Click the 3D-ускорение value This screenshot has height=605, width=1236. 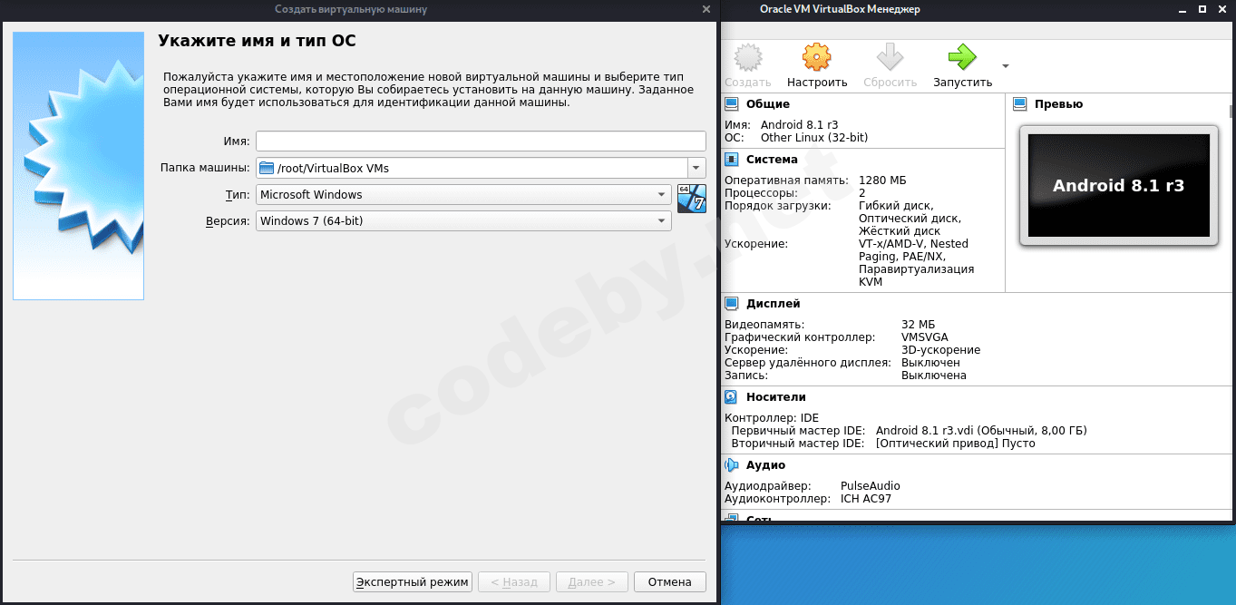point(940,350)
